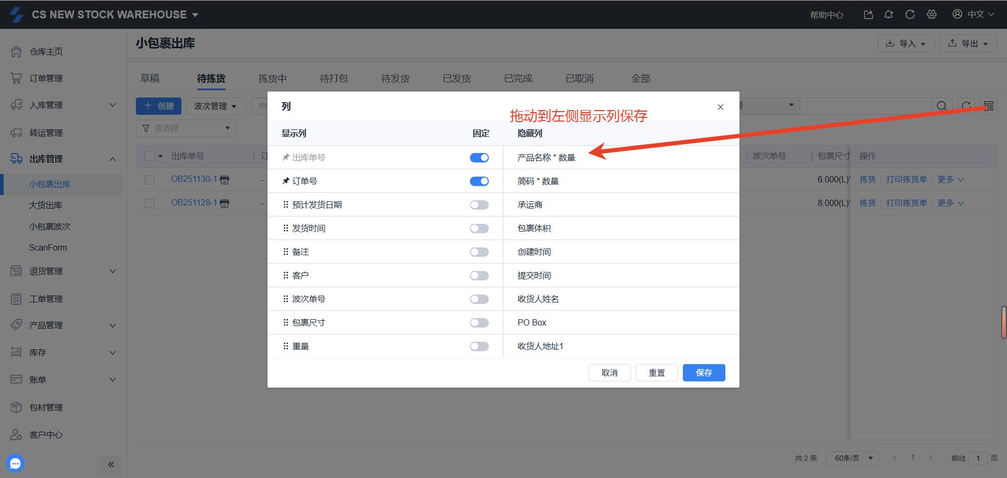Click the drag handle beside 预计发货日期

click(x=286, y=204)
